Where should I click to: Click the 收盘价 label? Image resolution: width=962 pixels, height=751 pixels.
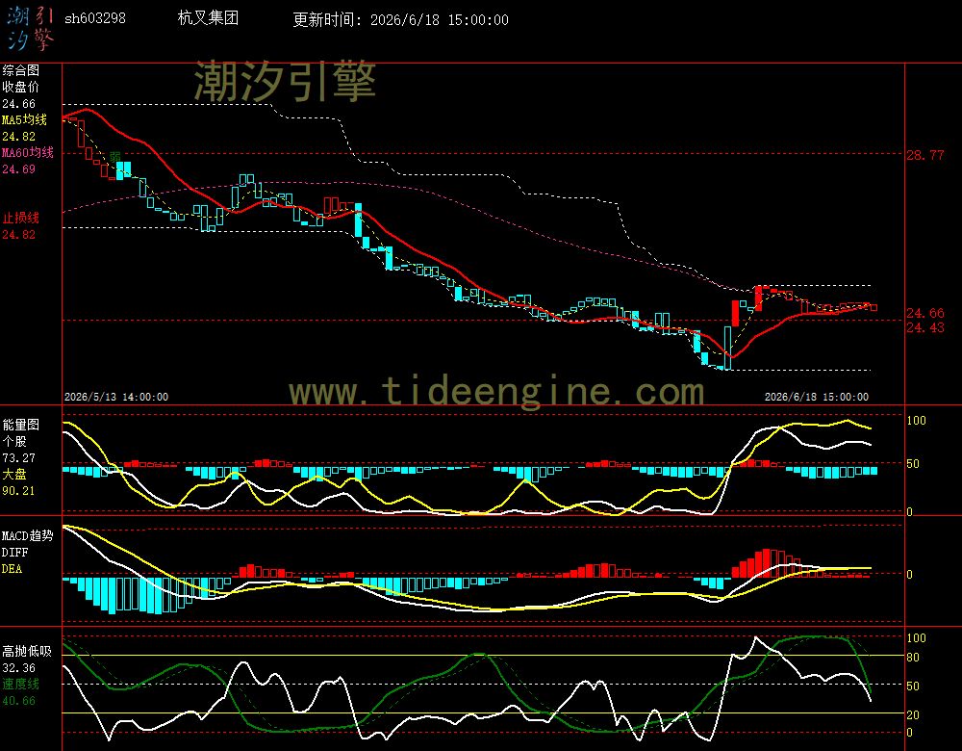pos(20,88)
